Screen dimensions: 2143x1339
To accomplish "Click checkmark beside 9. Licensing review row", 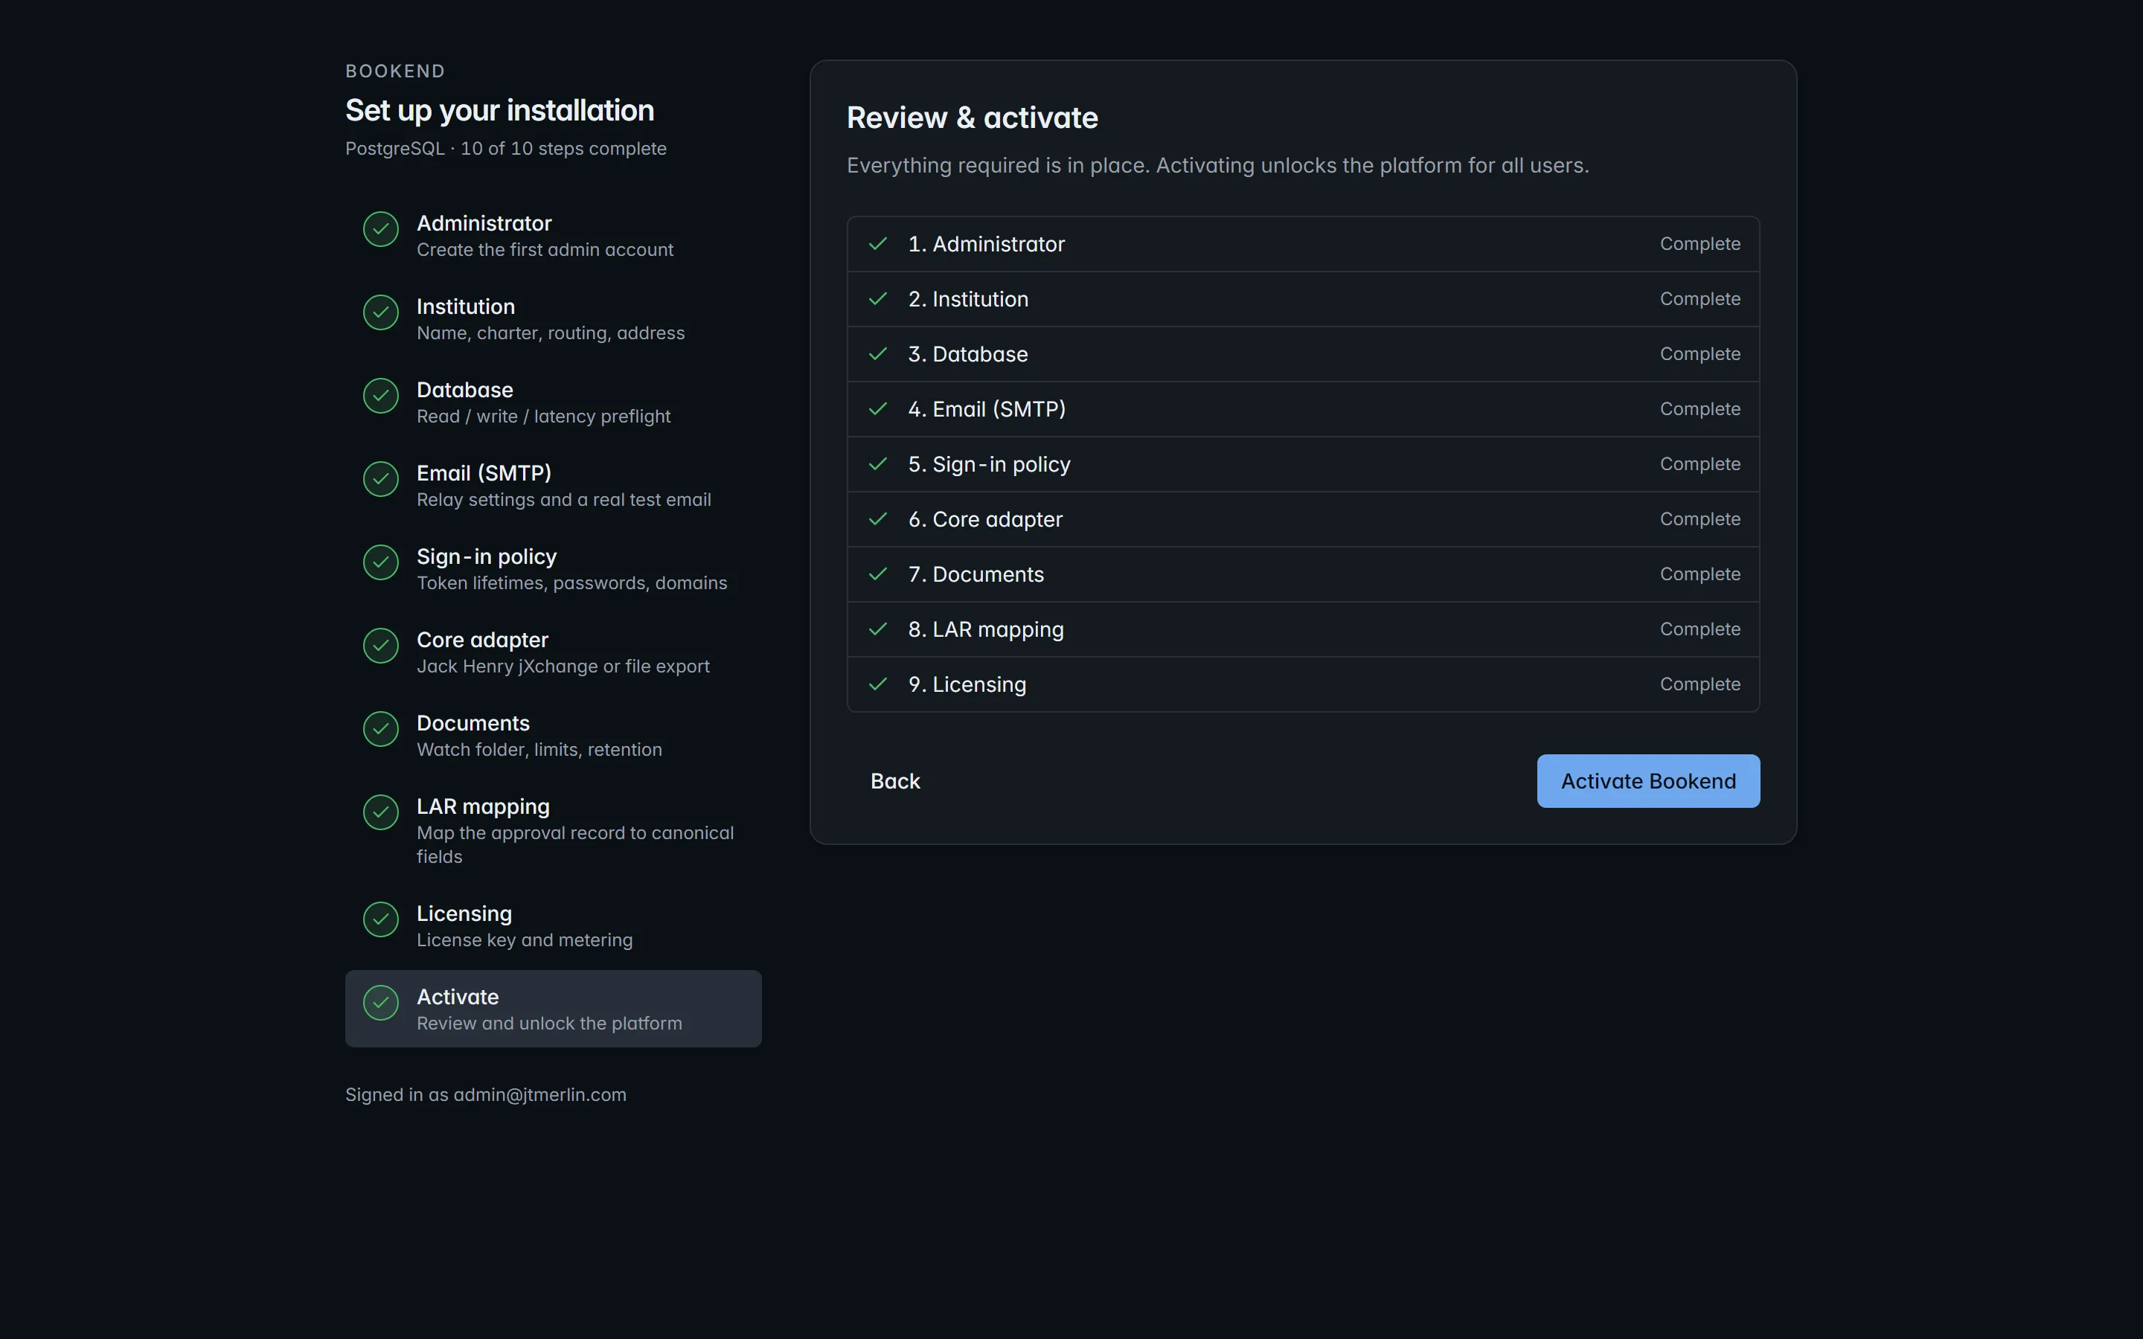I will click(x=877, y=684).
